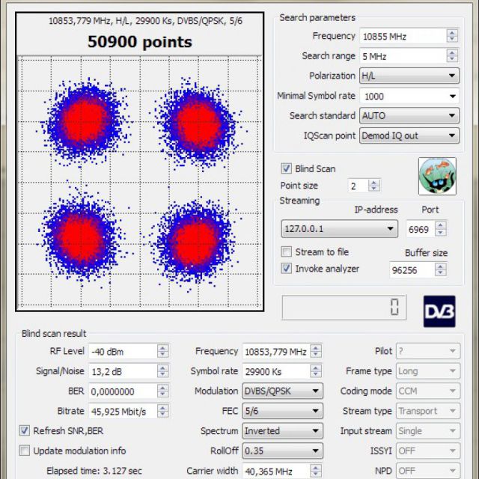The height and width of the screenshot is (479, 479).
Task: Click the disabled ISSYI OFF dropdown
Action: tap(428, 451)
